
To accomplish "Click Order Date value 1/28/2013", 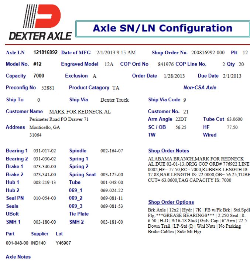I will 174,76.
